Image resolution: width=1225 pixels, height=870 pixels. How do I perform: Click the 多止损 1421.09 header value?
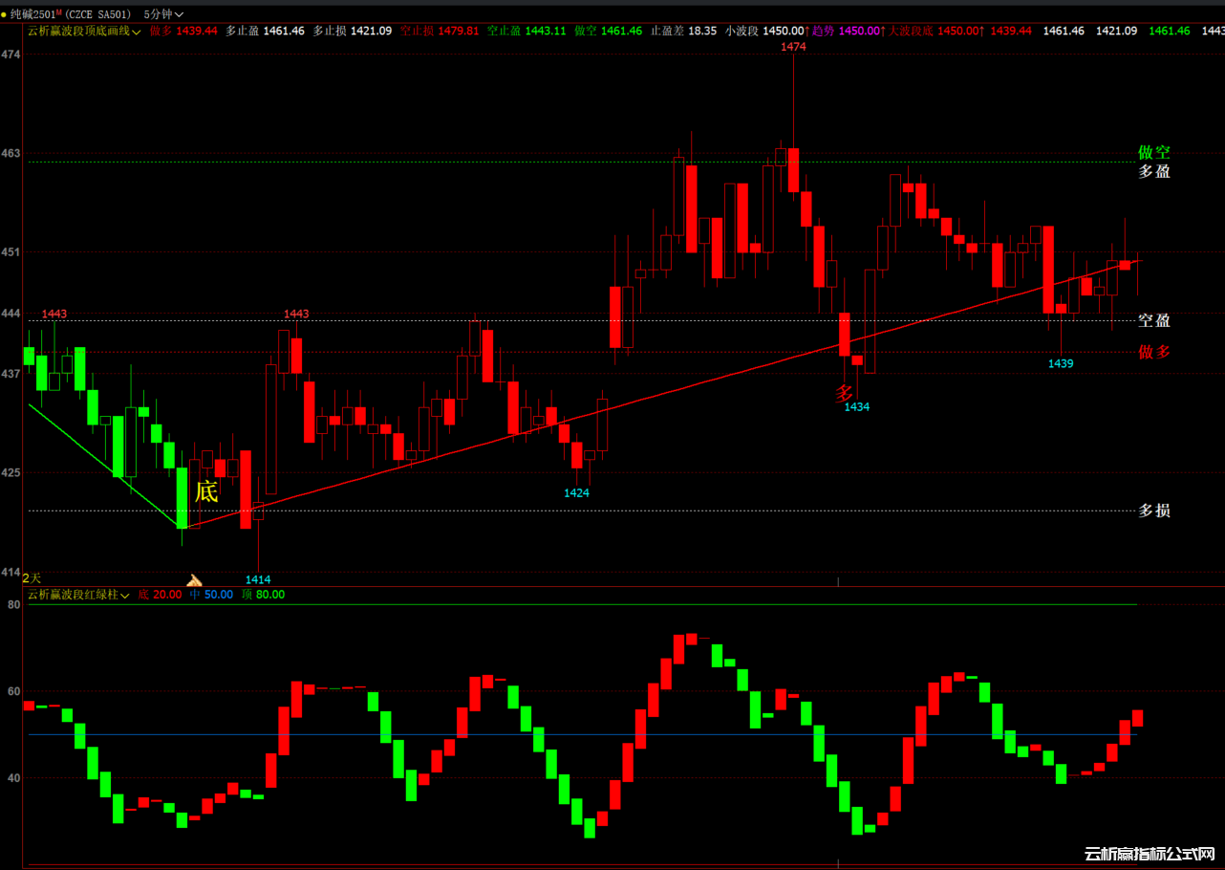[353, 31]
